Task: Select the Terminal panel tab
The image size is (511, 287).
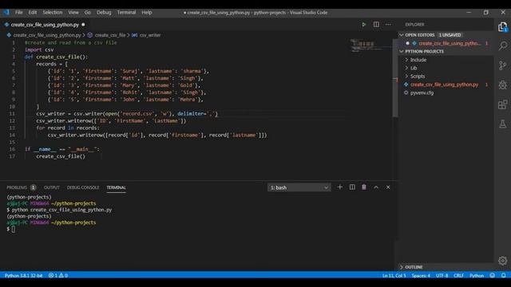Action: [116, 187]
